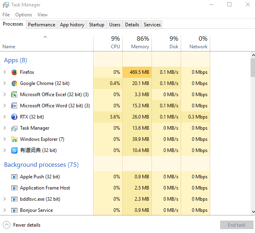Click the Firefox app icon
The height and width of the screenshot is (233, 255).
[14, 72]
